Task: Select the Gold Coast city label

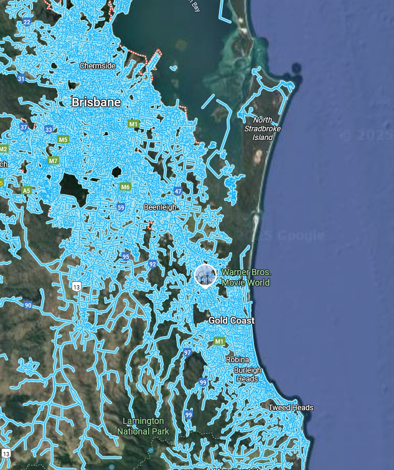Action: (x=231, y=321)
